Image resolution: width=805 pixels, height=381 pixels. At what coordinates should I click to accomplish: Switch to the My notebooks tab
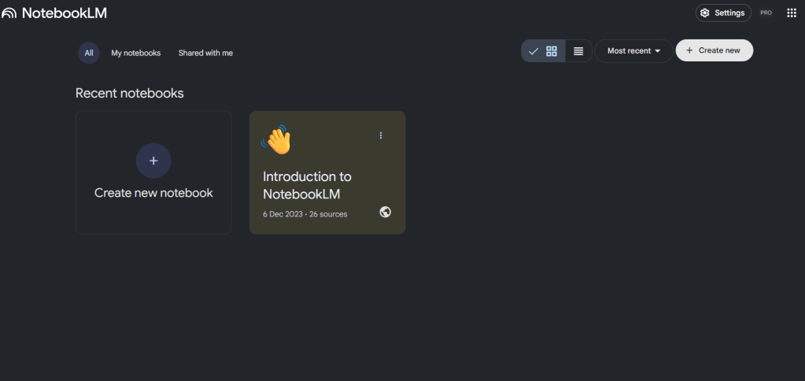135,53
